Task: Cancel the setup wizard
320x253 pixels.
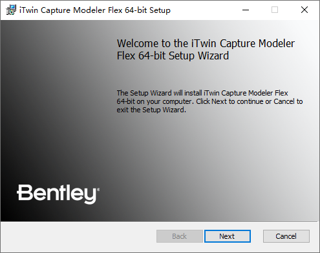Action: tap(286, 236)
